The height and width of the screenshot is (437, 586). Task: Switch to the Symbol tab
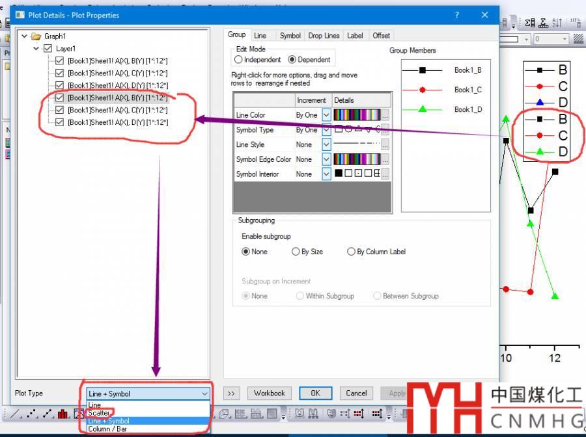point(290,36)
